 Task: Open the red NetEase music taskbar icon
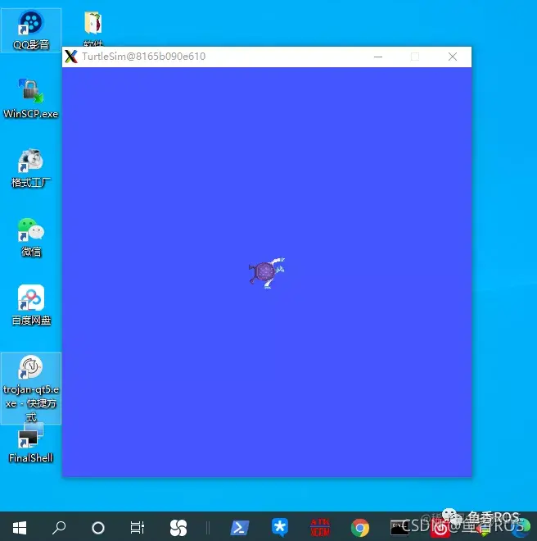440,528
